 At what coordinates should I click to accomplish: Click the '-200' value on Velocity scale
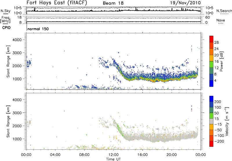point(219,141)
